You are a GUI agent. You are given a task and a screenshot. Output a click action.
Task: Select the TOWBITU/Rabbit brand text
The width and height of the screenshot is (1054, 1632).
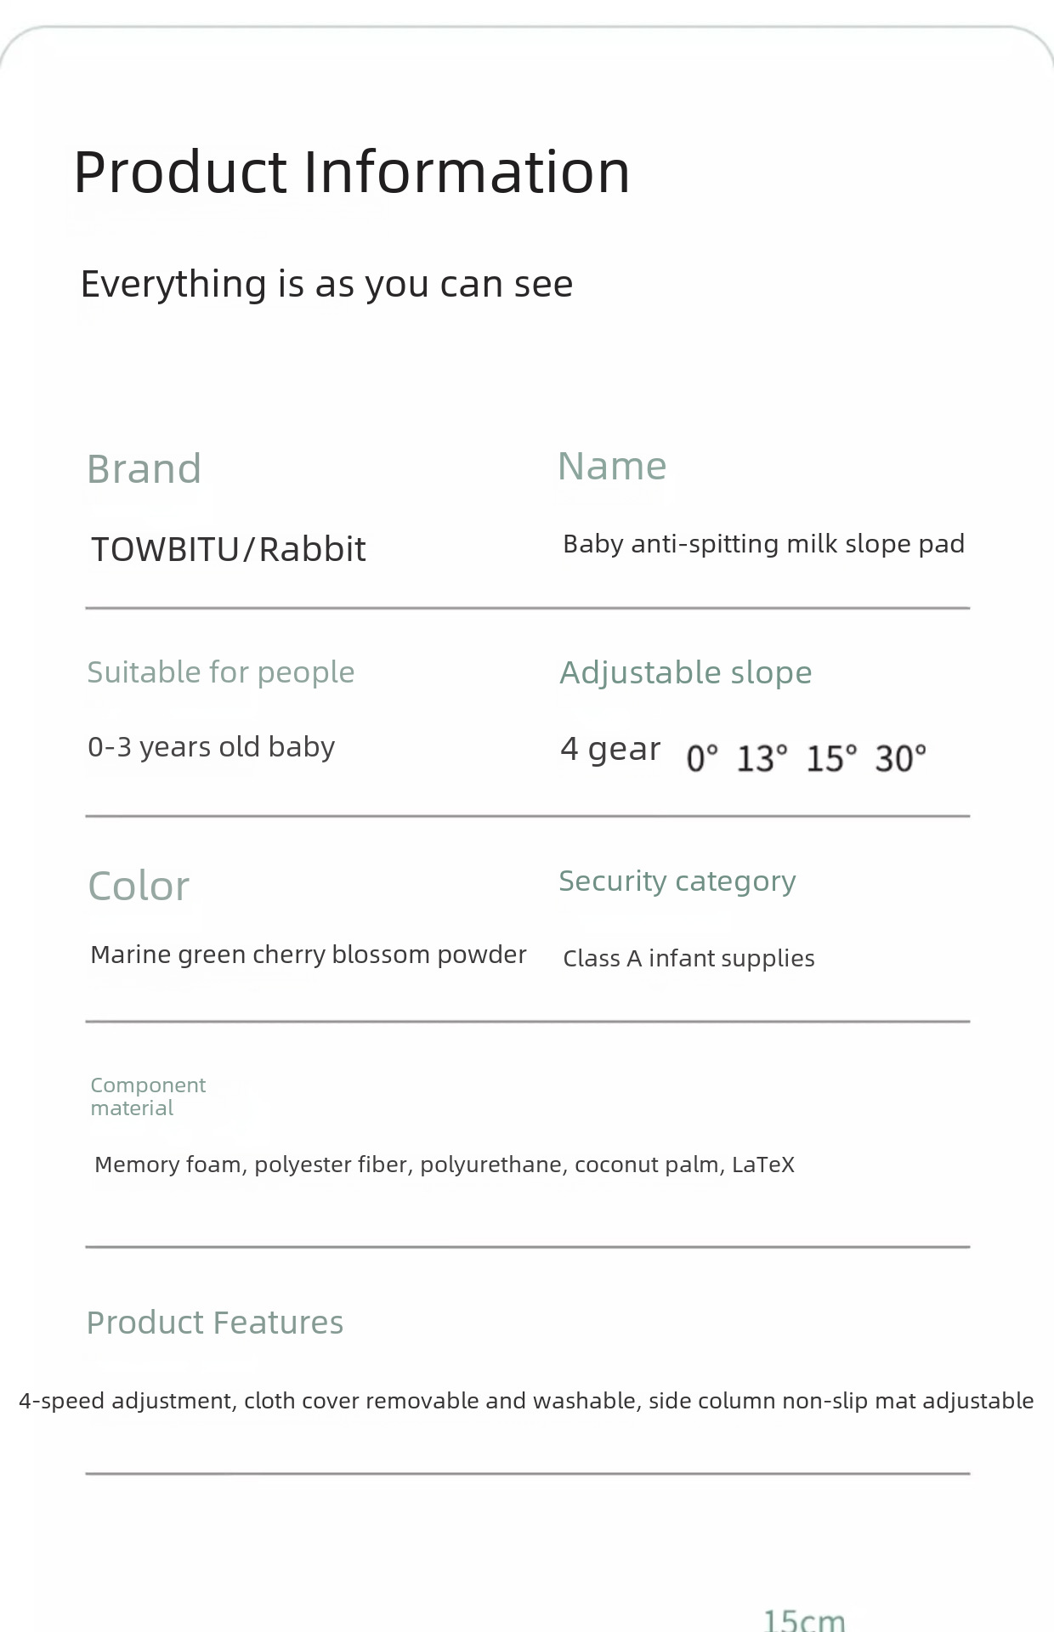[x=228, y=549]
